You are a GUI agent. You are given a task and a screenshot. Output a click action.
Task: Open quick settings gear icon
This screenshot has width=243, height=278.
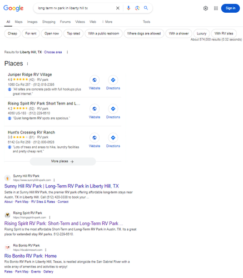coord(206,8)
